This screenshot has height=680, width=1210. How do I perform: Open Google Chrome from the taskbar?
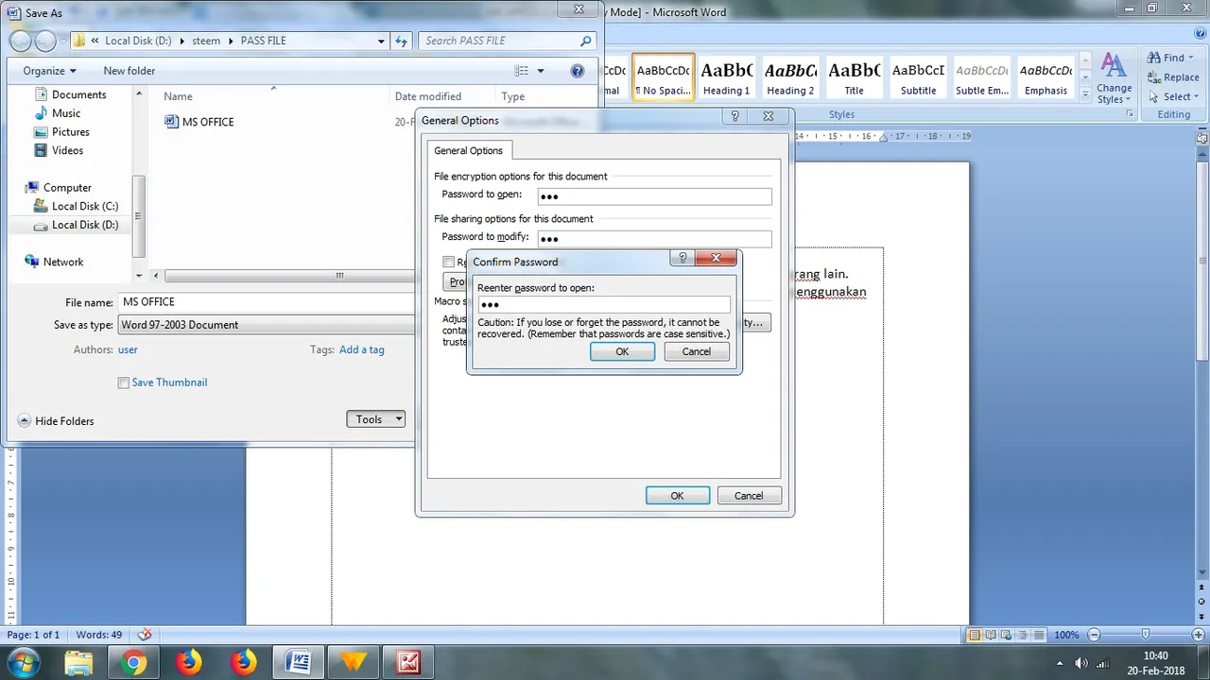(x=133, y=662)
